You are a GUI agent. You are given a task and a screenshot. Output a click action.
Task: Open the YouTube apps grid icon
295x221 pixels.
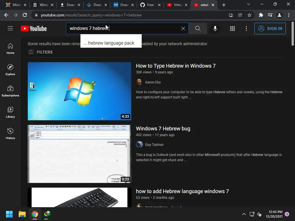click(232, 28)
